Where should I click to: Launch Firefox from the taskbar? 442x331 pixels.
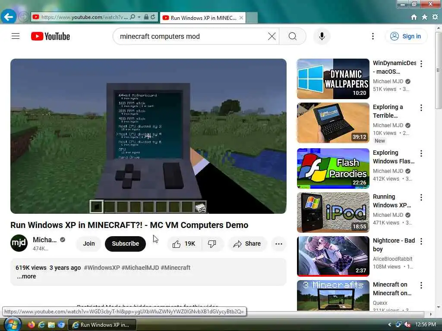(x=31, y=325)
